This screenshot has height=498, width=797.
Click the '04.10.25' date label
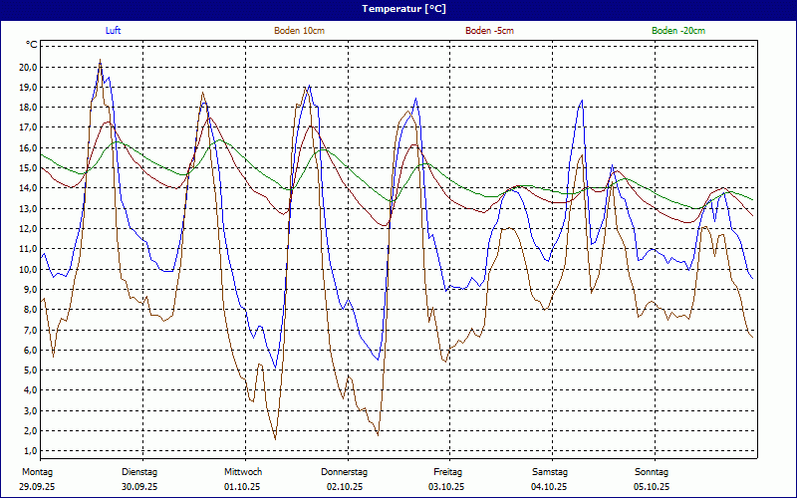pos(549,487)
